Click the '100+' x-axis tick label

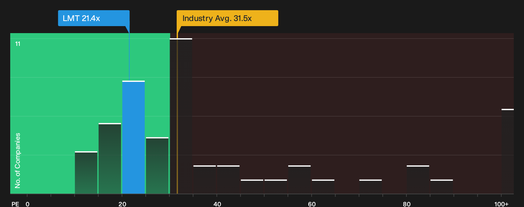pyautogui.click(x=501, y=204)
